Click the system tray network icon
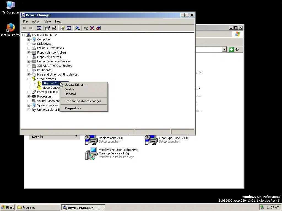Screen dimensions: 282x211 (x=262, y=207)
